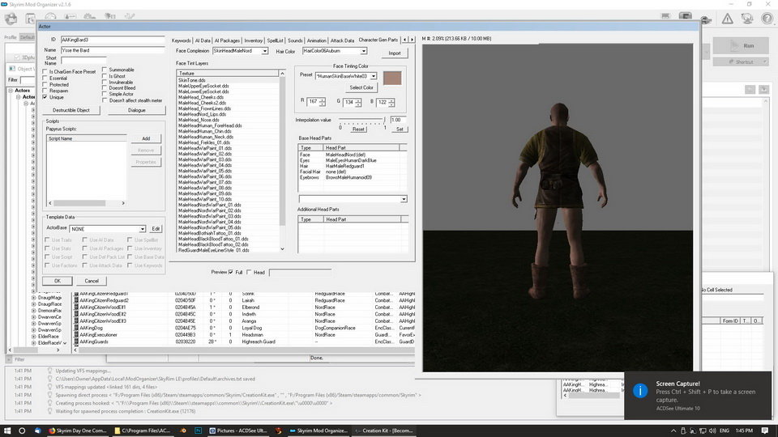The image size is (778, 437).
Task: Switch to Skyrim Mod Organizer taskbar item
Action: [318, 431]
